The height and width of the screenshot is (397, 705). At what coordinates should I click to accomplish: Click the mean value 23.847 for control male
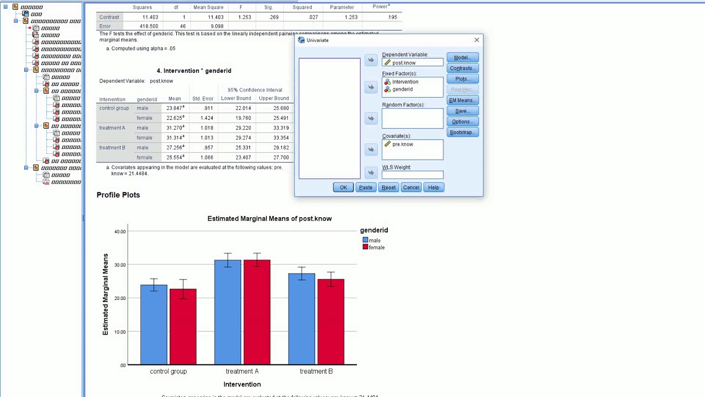click(x=175, y=108)
